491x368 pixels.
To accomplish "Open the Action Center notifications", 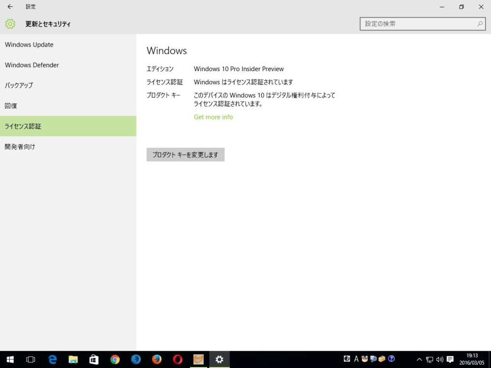I will tap(450, 359).
